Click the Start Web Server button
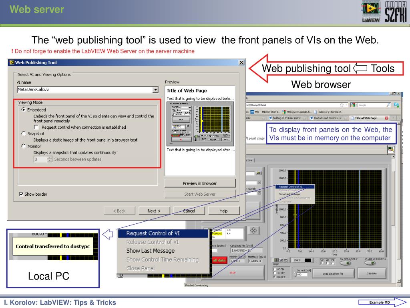The image size is (410, 308). [200, 194]
